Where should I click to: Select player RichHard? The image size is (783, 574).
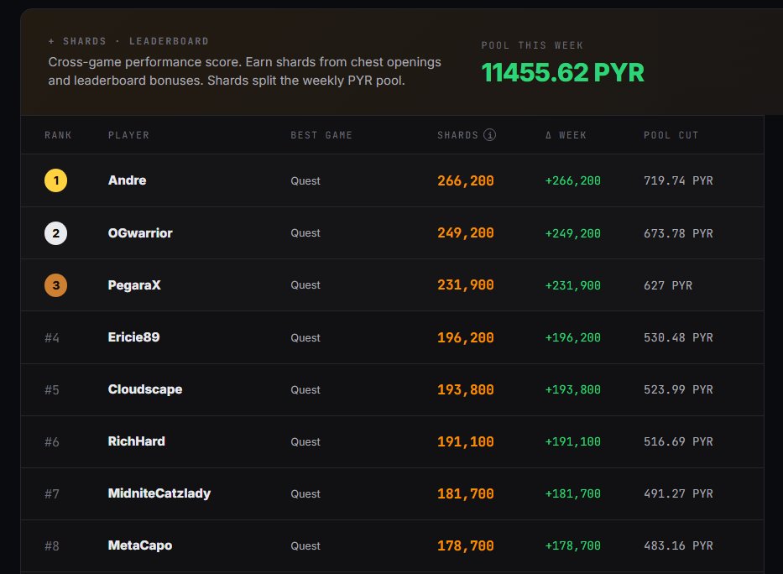coord(136,441)
